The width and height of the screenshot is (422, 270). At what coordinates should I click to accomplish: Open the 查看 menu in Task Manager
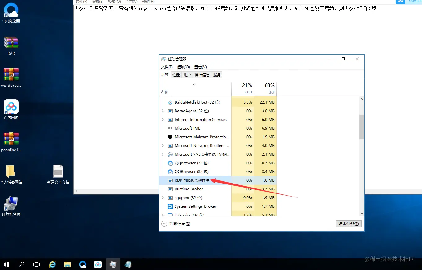(200, 67)
